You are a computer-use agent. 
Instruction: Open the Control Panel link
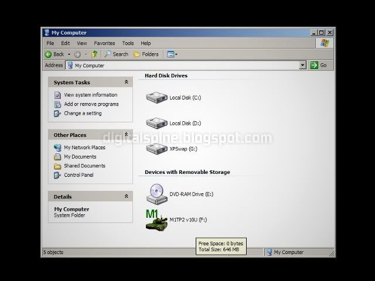click(x=79, y=175)
